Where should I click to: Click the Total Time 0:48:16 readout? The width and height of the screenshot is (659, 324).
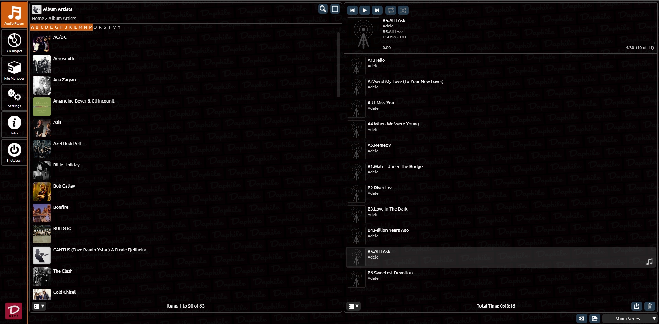click(496, 306)
